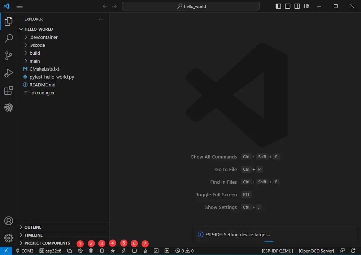
Task: Expand the OUTLINE section
Action: point(32,227)
